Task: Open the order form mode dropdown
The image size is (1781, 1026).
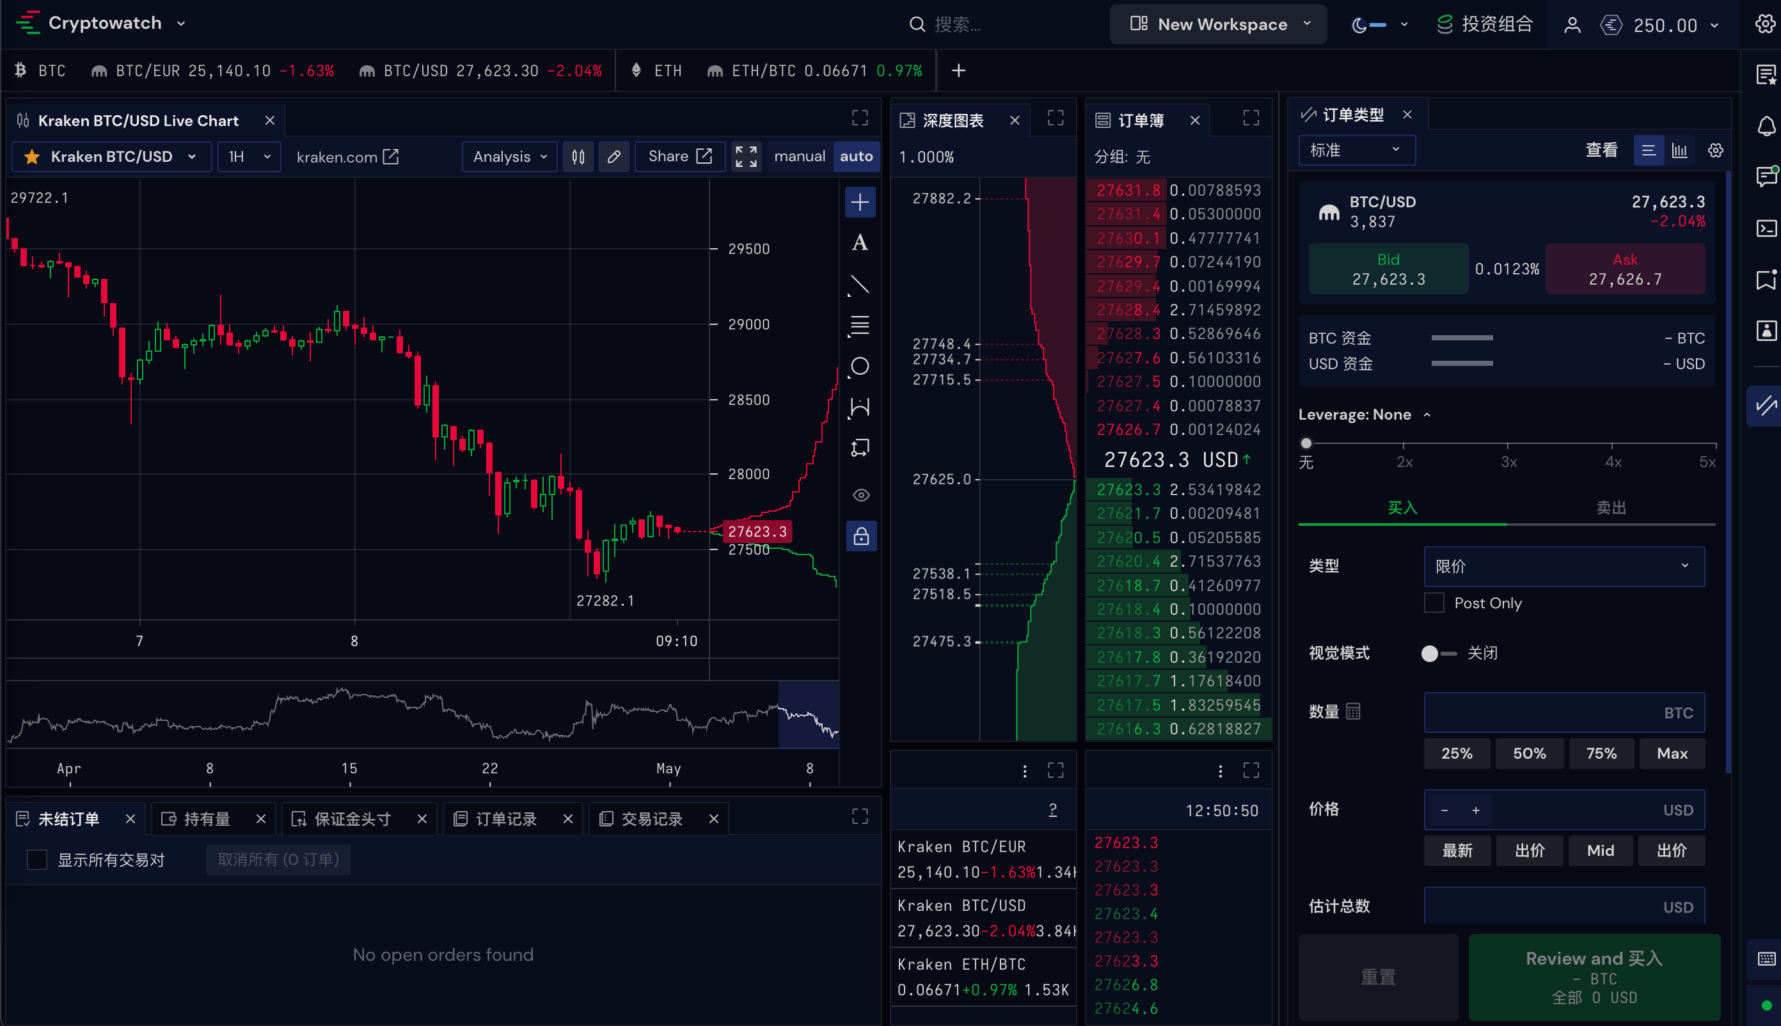Action: point(1357,150)
